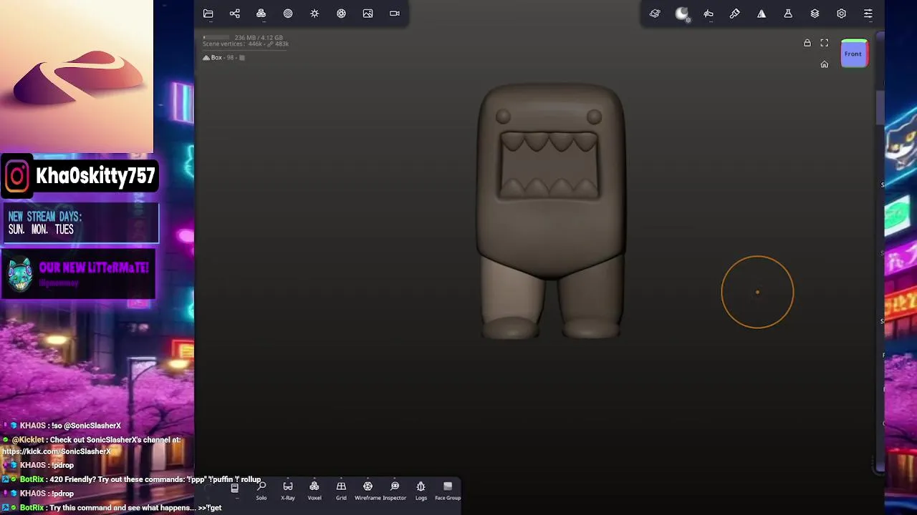Toggle the Inspector
917x515 pixels.
395,491
